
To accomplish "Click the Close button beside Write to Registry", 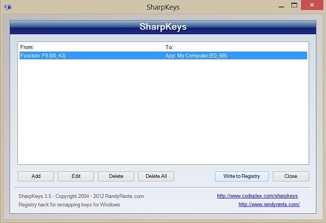I will tap(291, 176).
